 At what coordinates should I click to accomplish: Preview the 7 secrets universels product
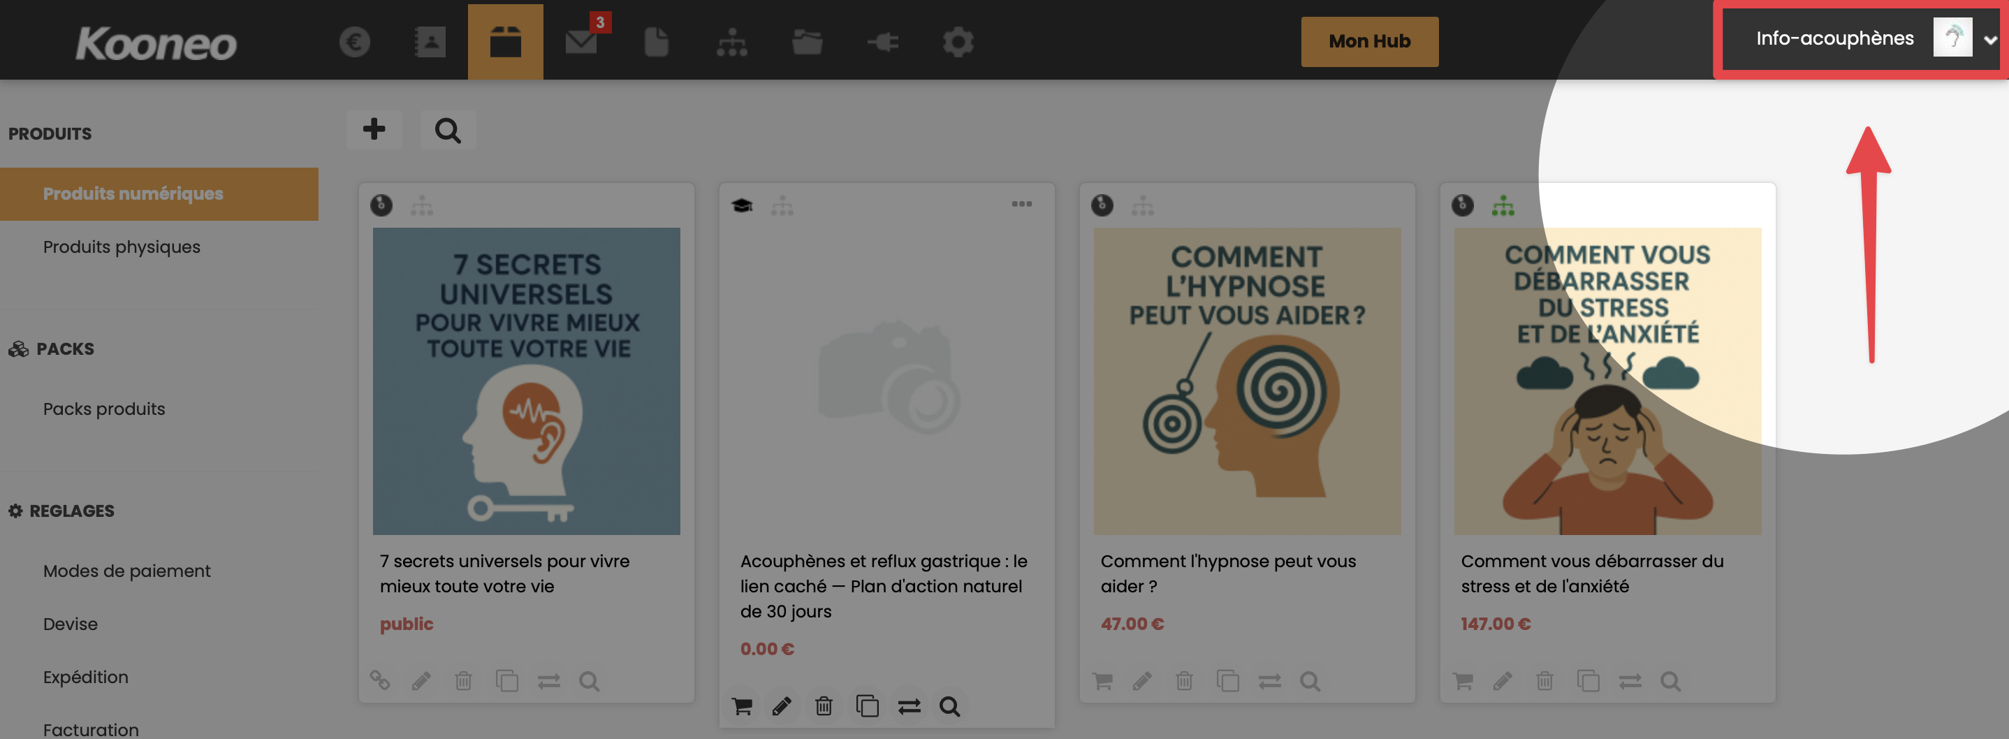point(589,680)
